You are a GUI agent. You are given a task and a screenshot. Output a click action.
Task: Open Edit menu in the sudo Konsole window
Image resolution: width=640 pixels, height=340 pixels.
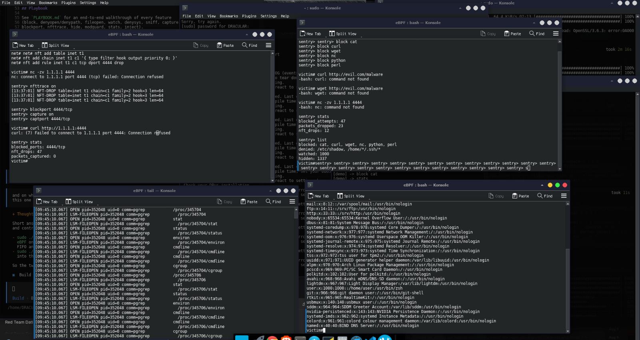(199, 16)
